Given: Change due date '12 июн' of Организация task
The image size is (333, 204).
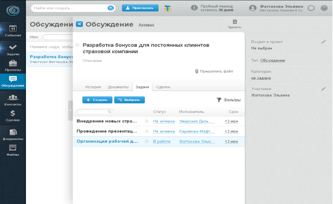Looking at the screenshot, I should pyautogui.click(x=232, y=142).
